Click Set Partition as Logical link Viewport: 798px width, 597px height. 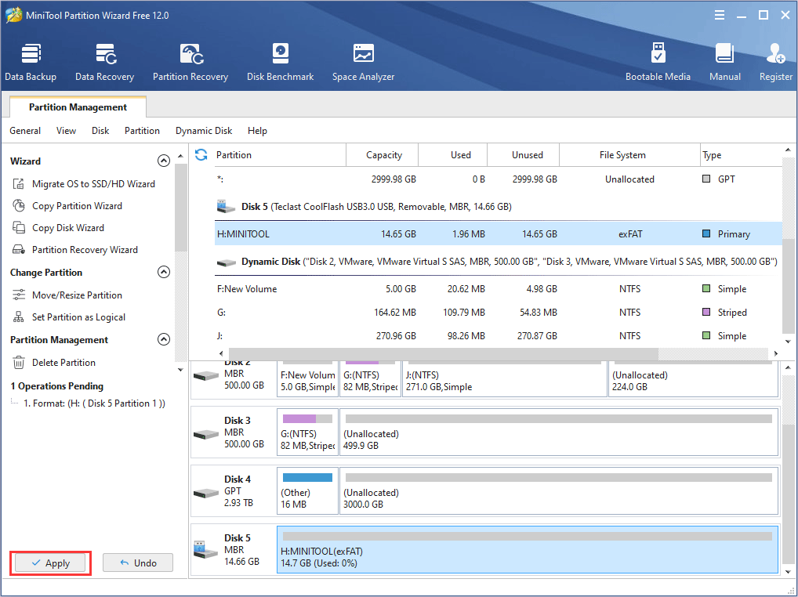coord(78,317)
